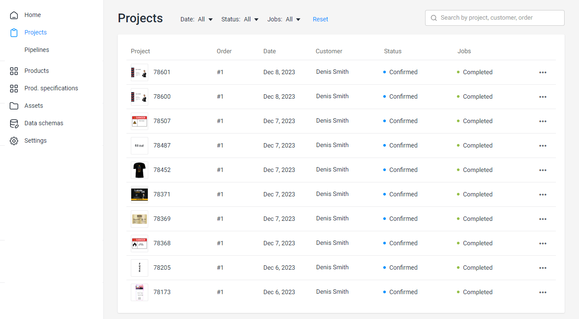
Task: Open Pipelines in the sidebar
Action: click(x=37, y=50)
